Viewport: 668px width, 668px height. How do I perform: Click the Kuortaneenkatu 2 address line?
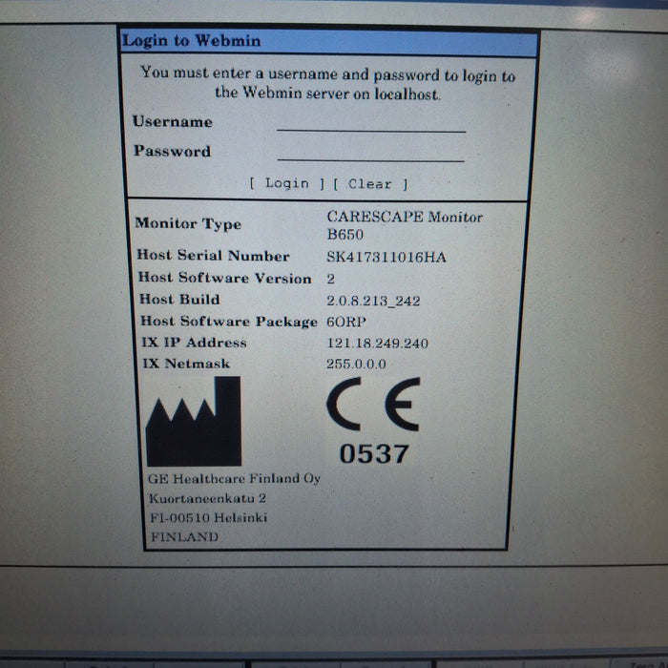[207, 498]
